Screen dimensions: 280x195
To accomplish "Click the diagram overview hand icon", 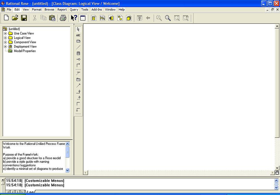I will (x=277, y=173).
